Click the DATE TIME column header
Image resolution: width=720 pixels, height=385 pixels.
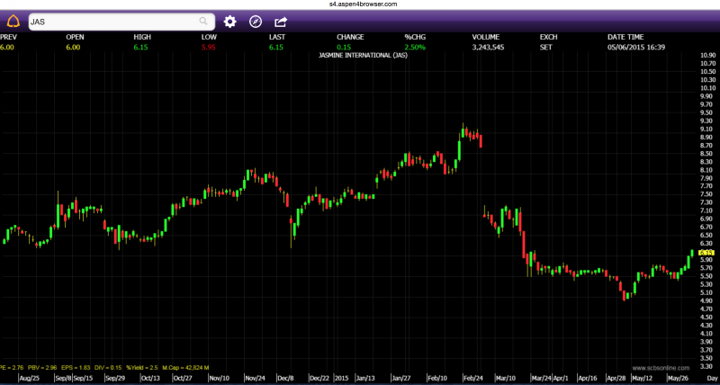tap(628, 37)
